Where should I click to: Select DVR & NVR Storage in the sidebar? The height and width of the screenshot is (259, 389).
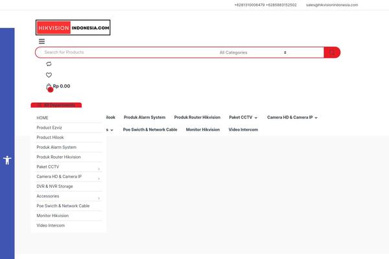(x=54, y=186)
